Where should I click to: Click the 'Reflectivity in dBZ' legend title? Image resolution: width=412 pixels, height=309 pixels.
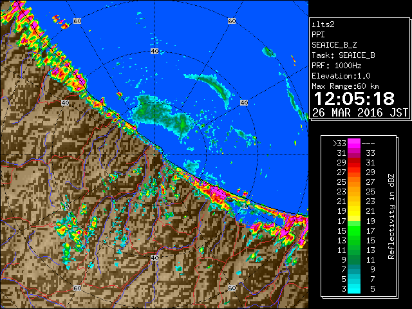tap(391, 216)
